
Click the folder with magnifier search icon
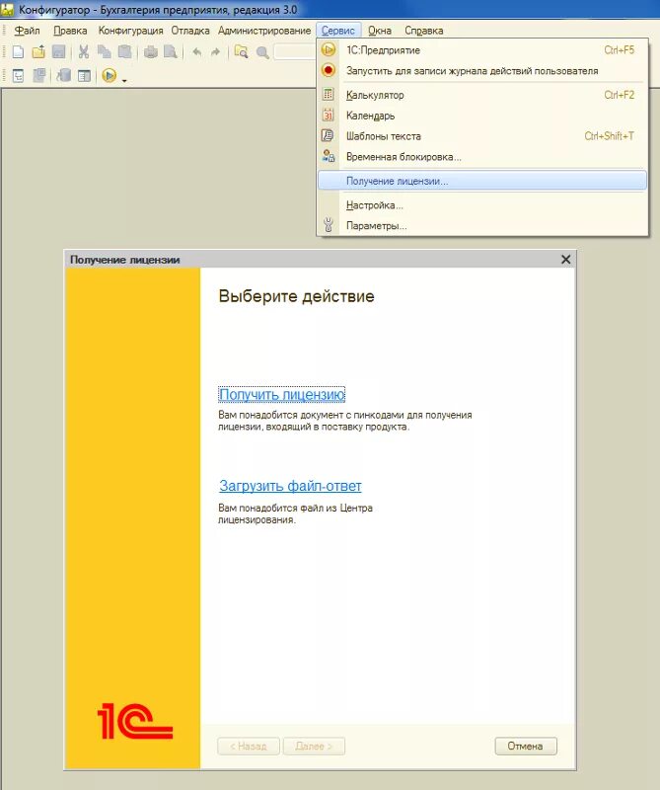pos(241,52)
